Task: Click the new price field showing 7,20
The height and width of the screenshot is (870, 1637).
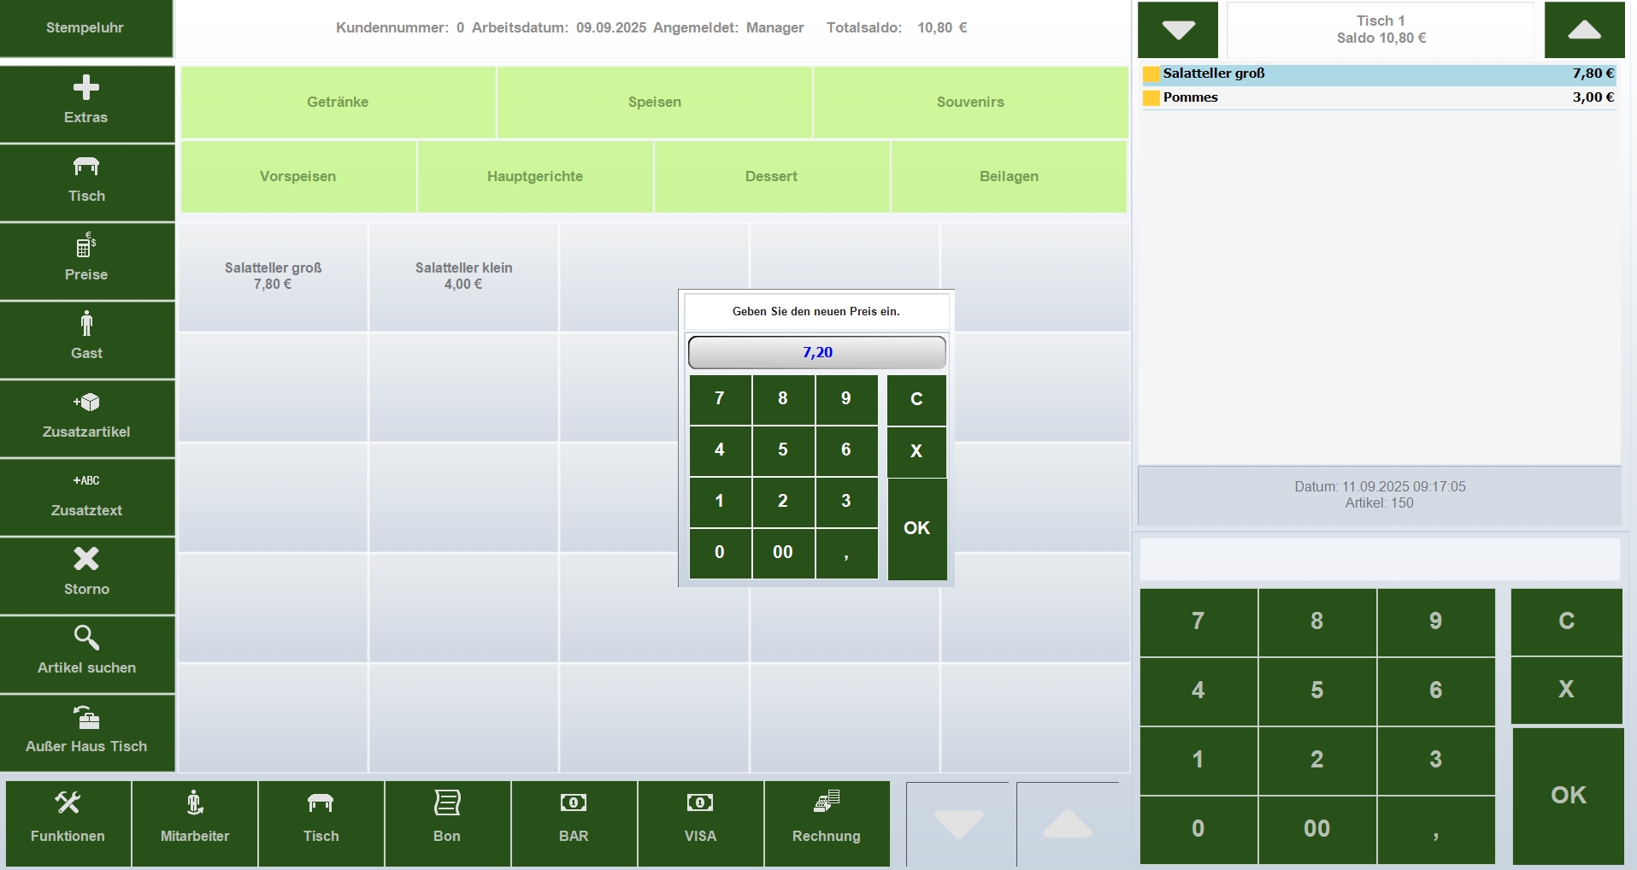Action: pos(817,352)
